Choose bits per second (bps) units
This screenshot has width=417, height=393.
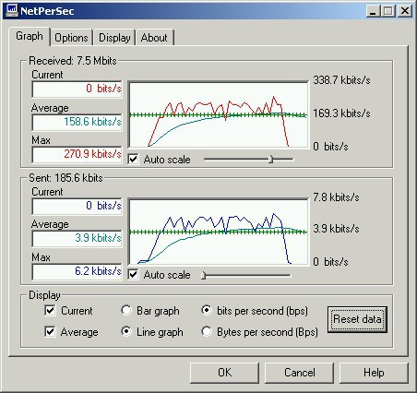(x=207, y=310)
